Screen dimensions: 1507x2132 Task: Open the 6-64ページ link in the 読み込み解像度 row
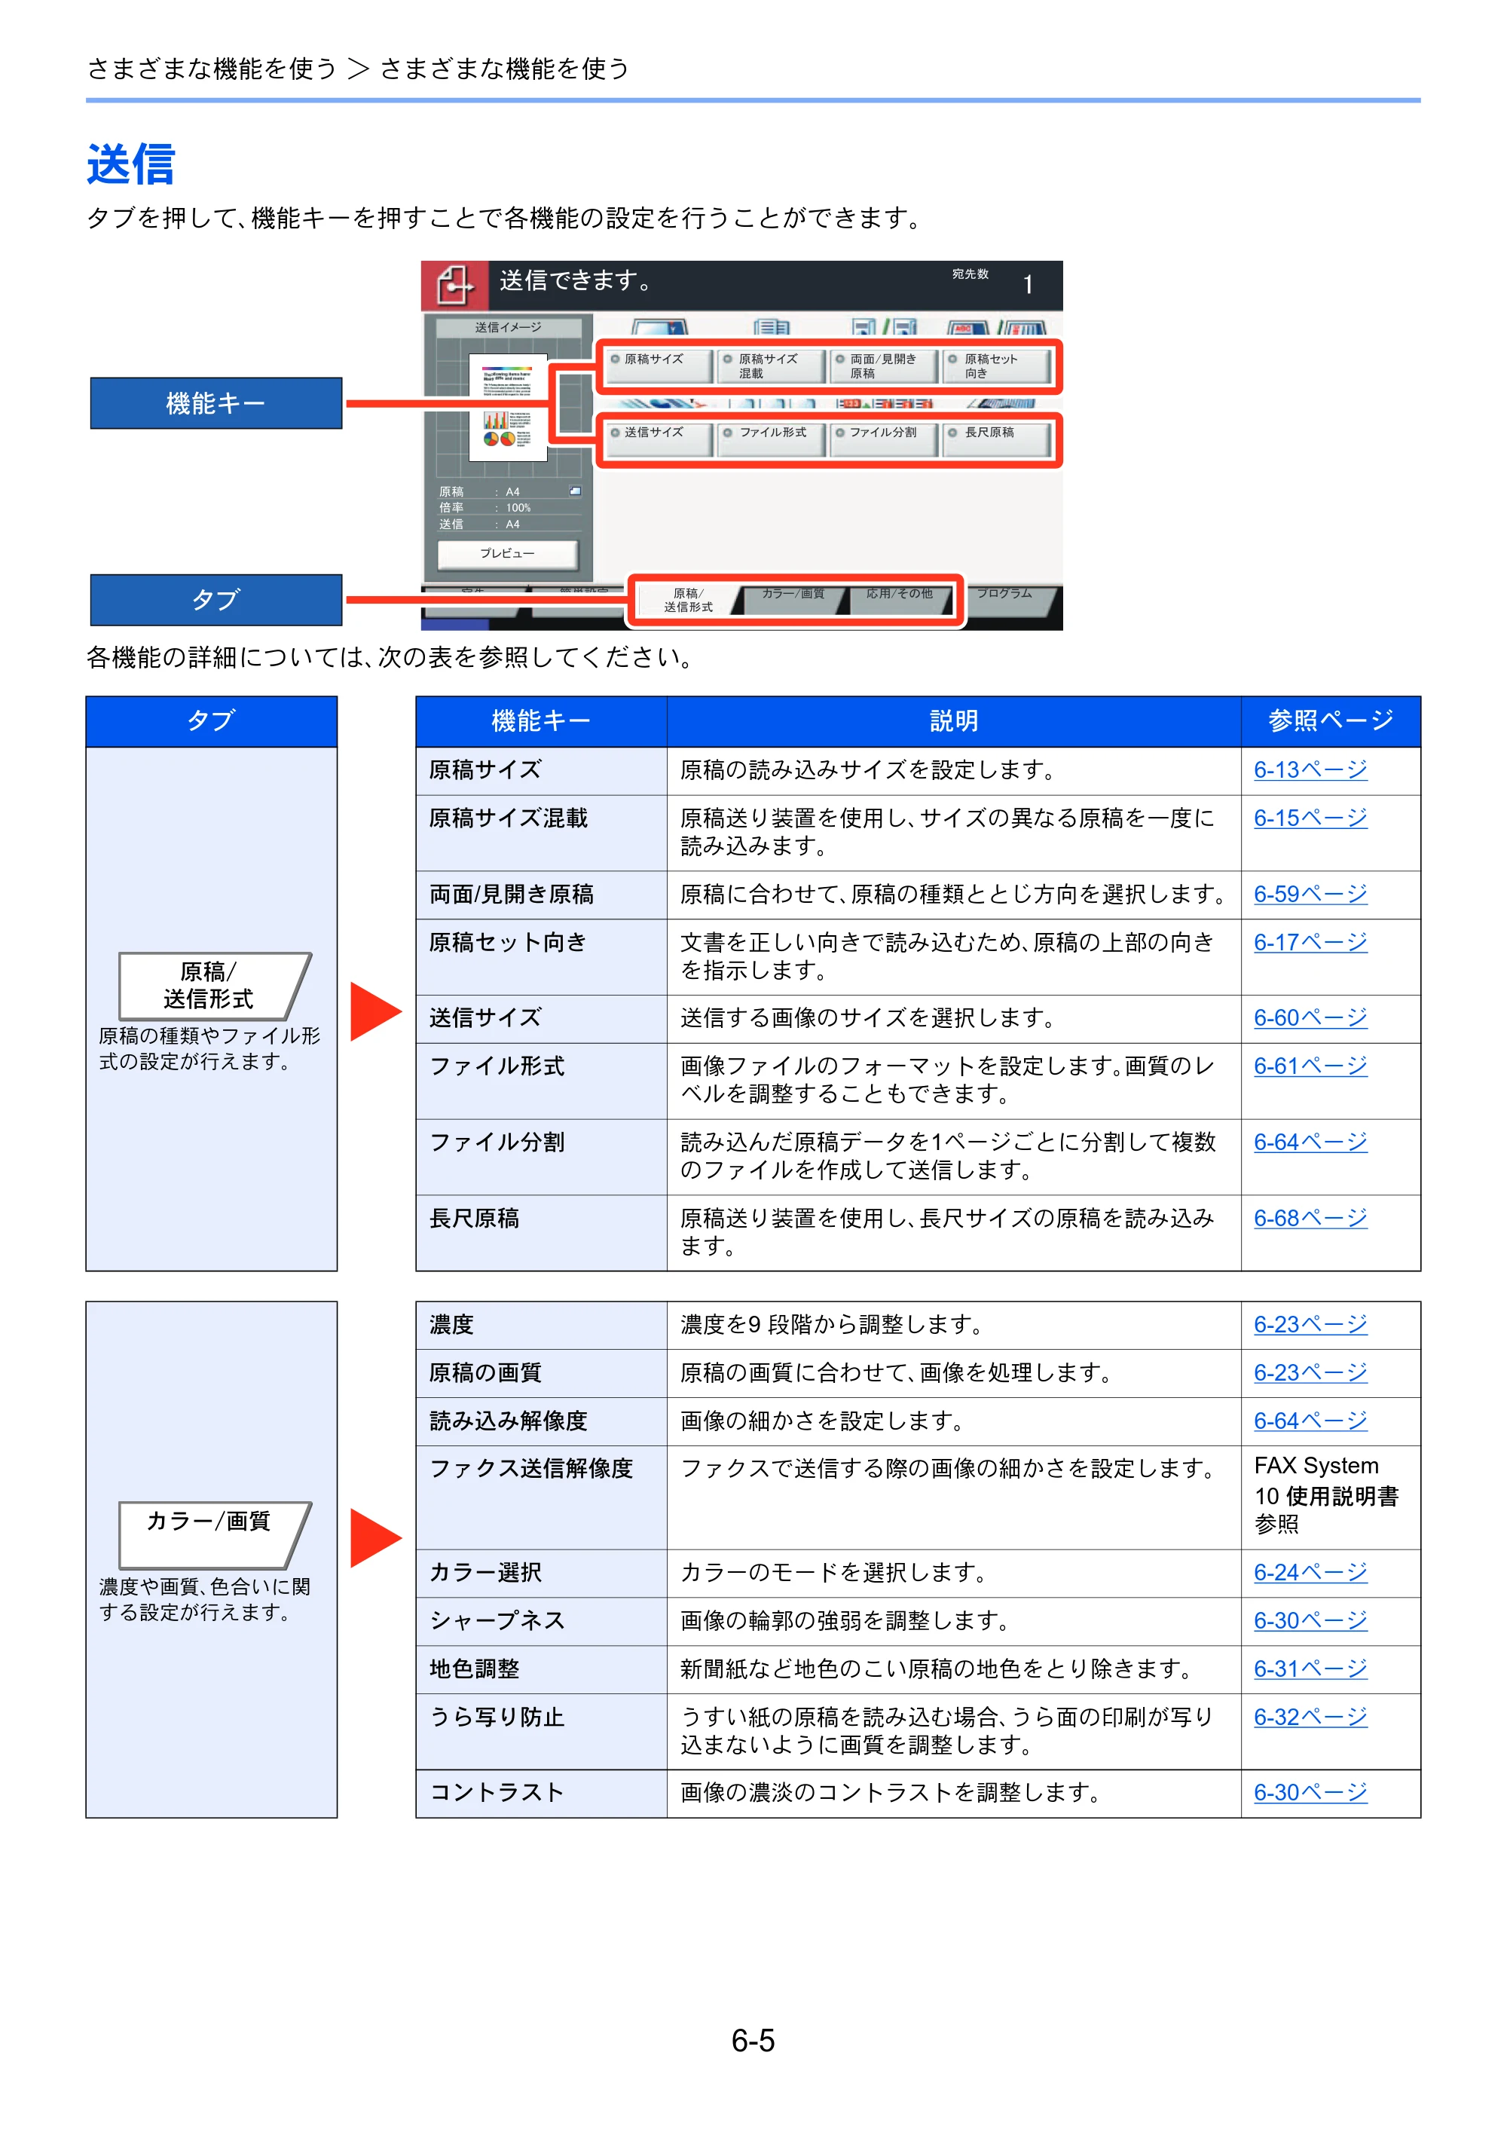[x=1310, y=1421]
